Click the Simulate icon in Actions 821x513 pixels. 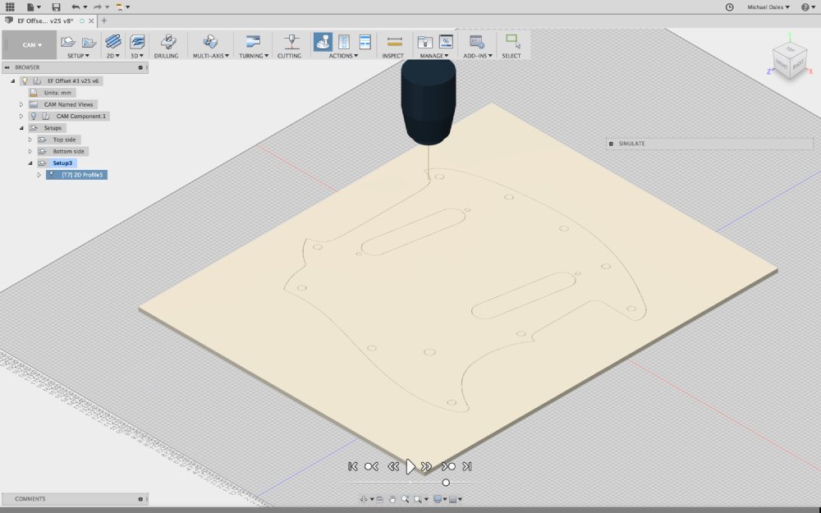(x=323, y=42)
